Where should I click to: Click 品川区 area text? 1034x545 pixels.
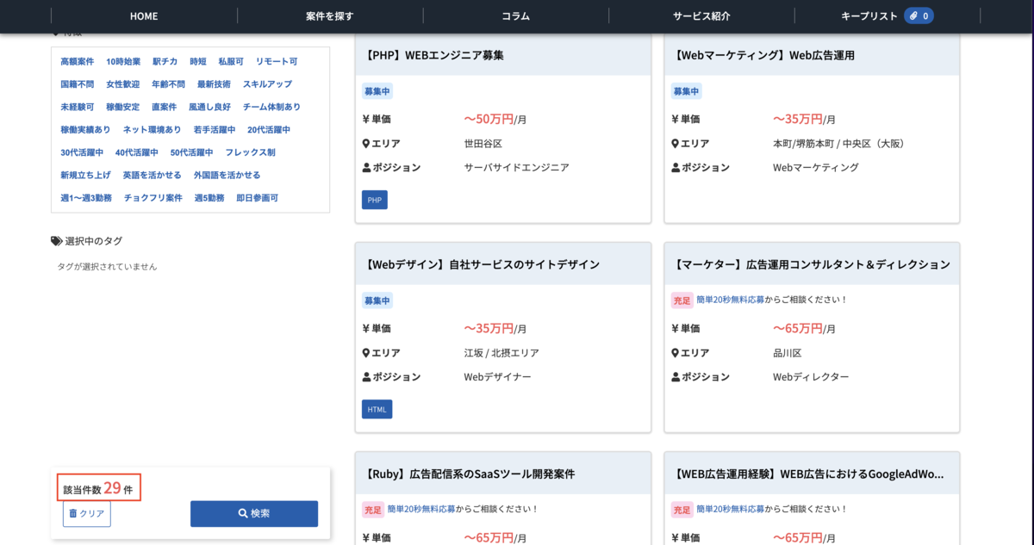pos(788,352)
